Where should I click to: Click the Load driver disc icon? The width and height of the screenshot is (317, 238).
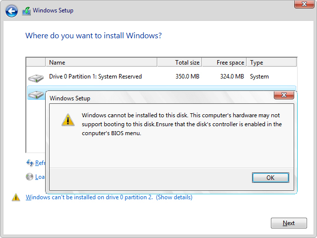29,176
